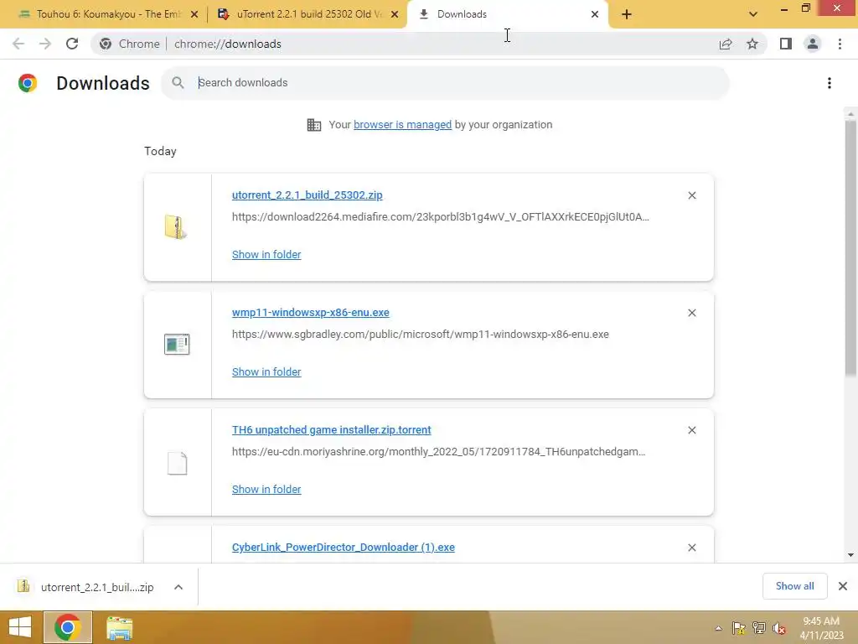Click the mediafire source URL text

[x=441, y=217]
